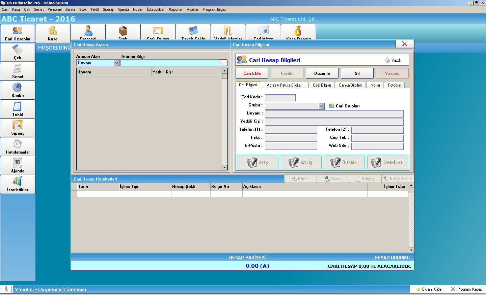The width and height of the screenshot is (486, 295).
Task: Click the Vazgeç button
Action: pos(392,73)
